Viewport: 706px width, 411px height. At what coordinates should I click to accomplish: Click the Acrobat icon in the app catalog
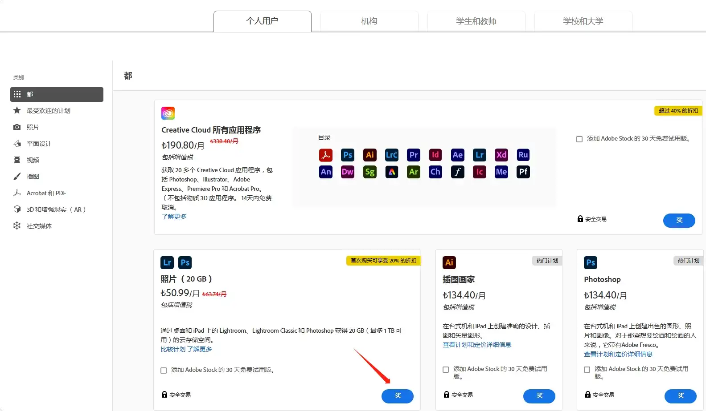click(x=326, y=155)
